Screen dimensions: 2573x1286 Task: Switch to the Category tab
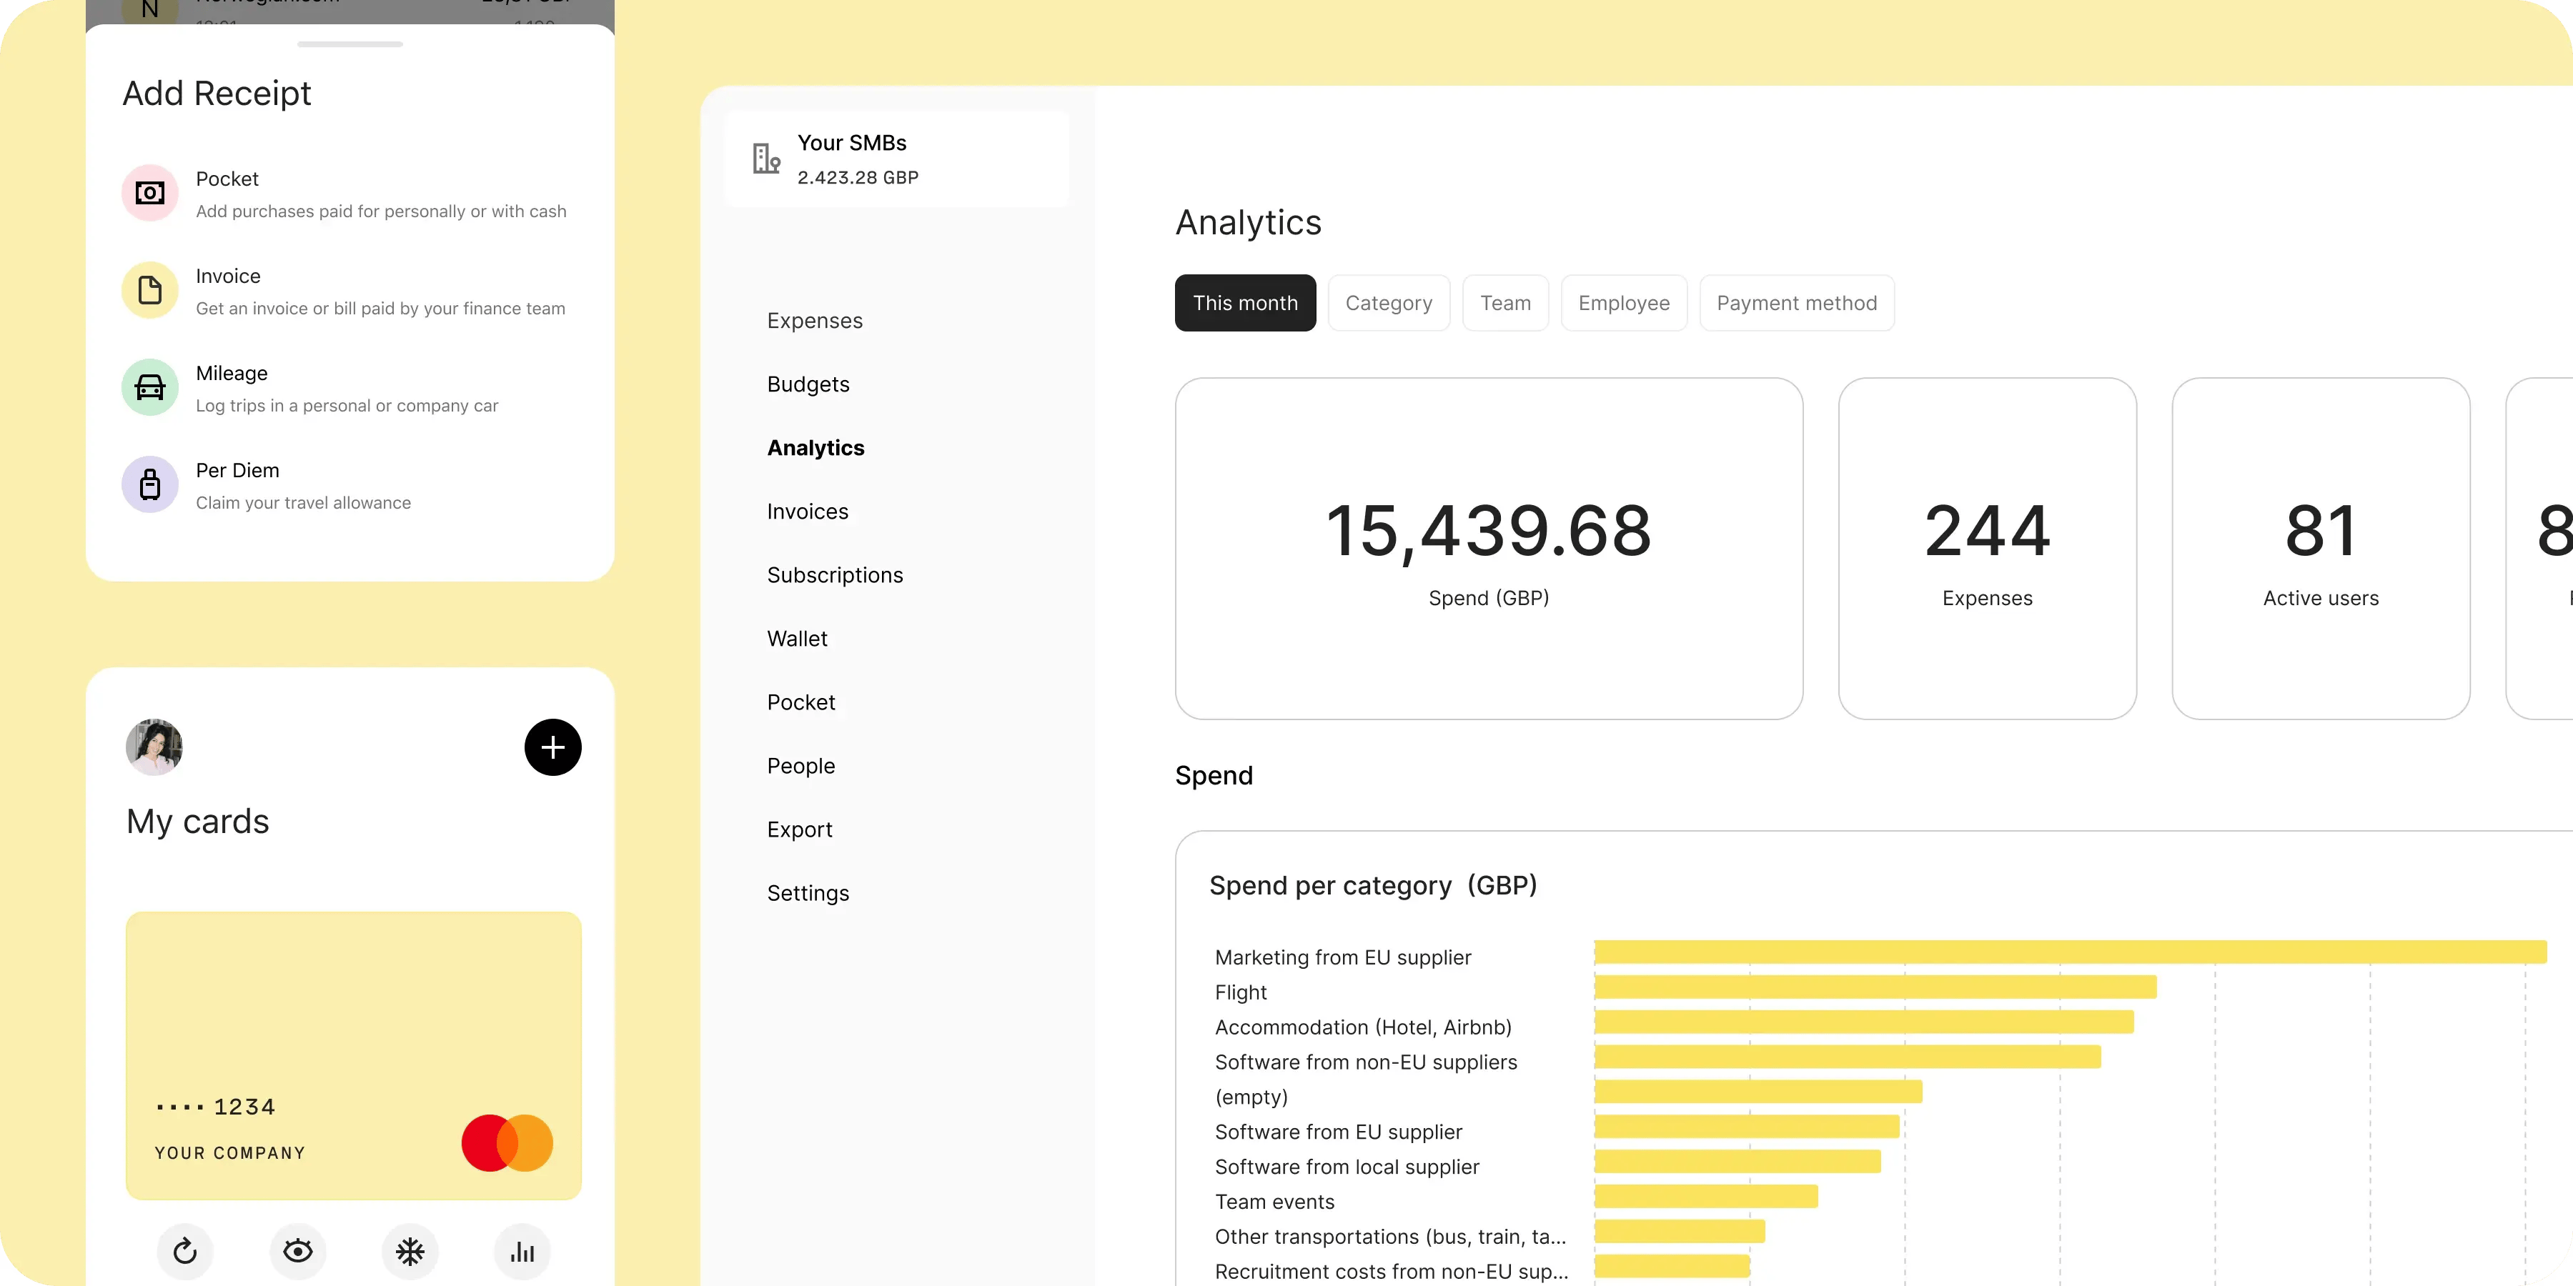click(x=1389, y=302)
